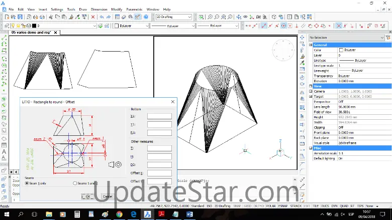Collapse the View properties section
The image size is (392, 220).
coord(311,86)
